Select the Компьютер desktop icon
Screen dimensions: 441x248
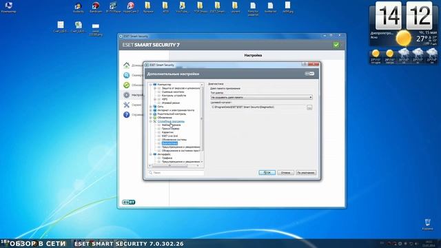tap(8, 8)
